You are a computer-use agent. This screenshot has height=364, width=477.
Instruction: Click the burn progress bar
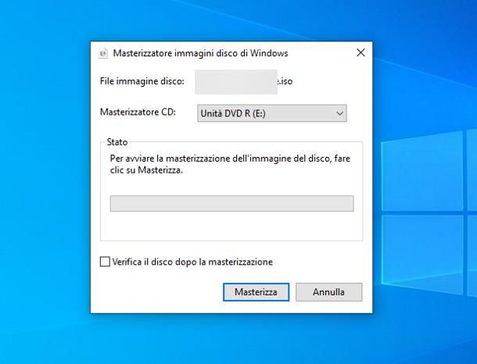coord(231,203)
